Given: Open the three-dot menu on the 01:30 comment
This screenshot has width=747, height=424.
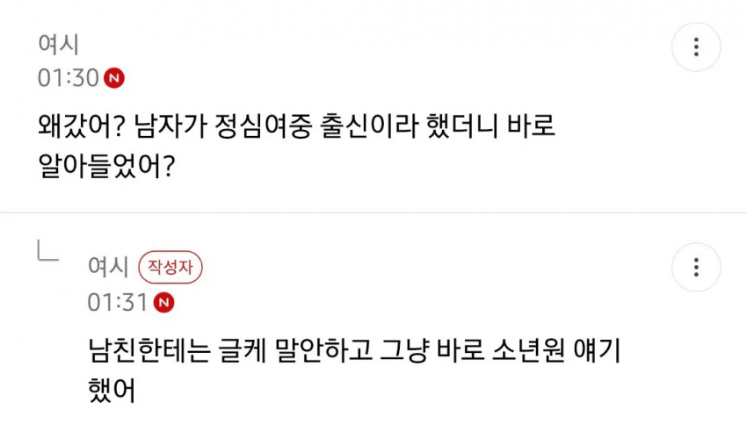Looking at the screenshot, I should (695, 47).
